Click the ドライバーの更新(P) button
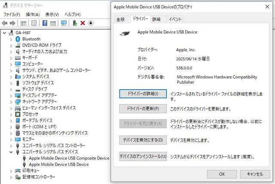The height and width of the screenshot is (184, 275). pos(143,109)
